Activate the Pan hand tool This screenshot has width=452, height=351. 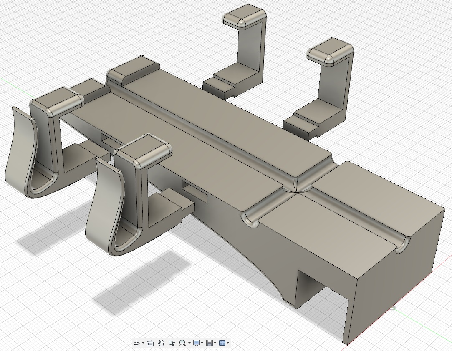click(x=161, y=343)
